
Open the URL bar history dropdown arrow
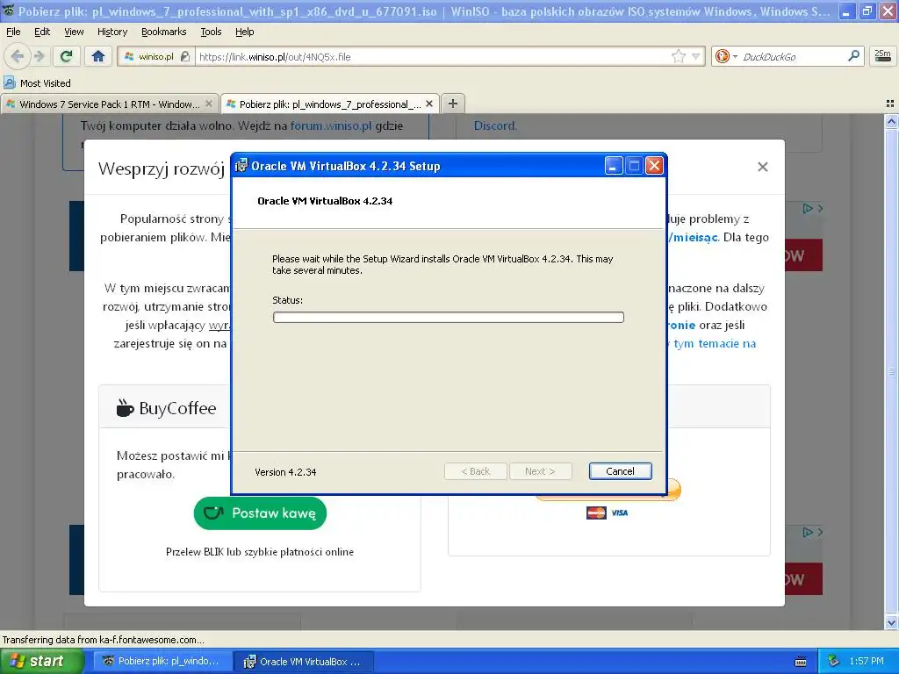click(x=695, y=56)
